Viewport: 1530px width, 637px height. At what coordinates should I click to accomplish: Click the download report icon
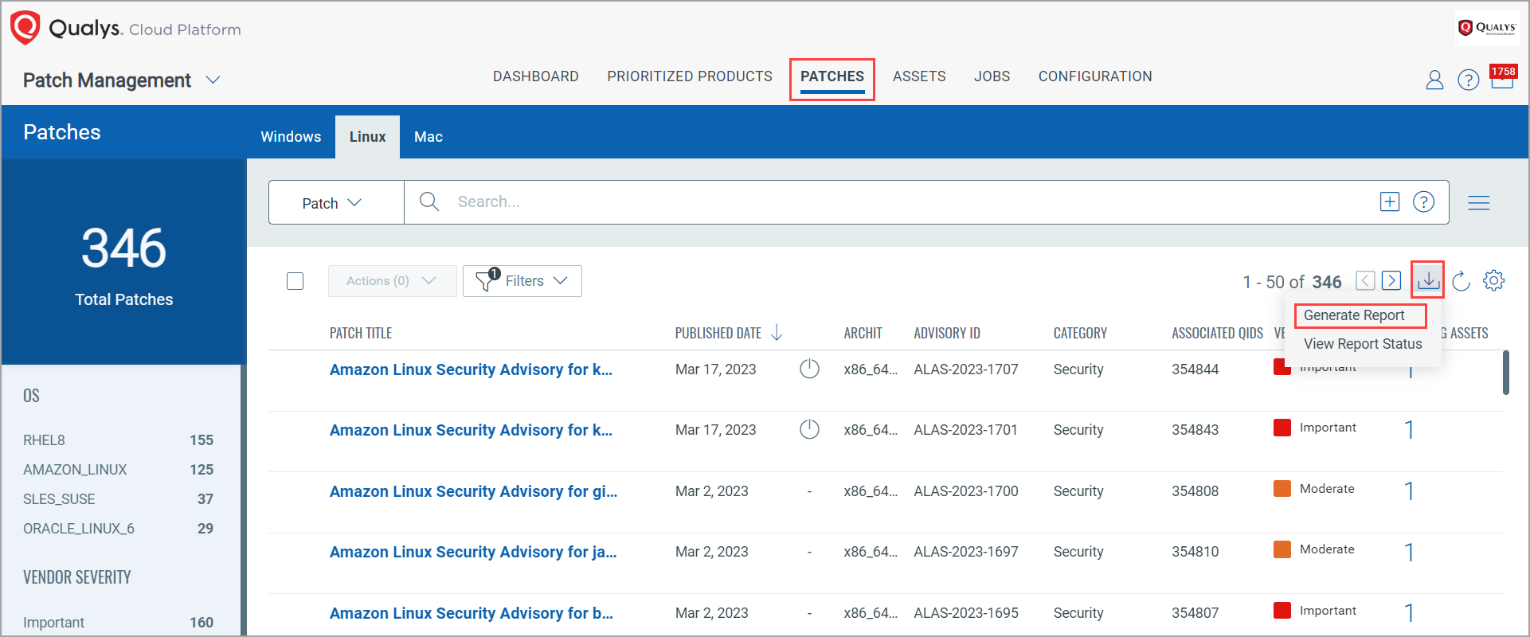(x=1427, y=280)
